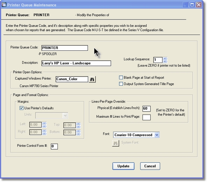Increase the Top margin spinner

pyautogui.click(x=79, y=124)
